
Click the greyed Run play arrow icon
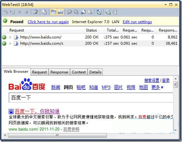[6, 12]
